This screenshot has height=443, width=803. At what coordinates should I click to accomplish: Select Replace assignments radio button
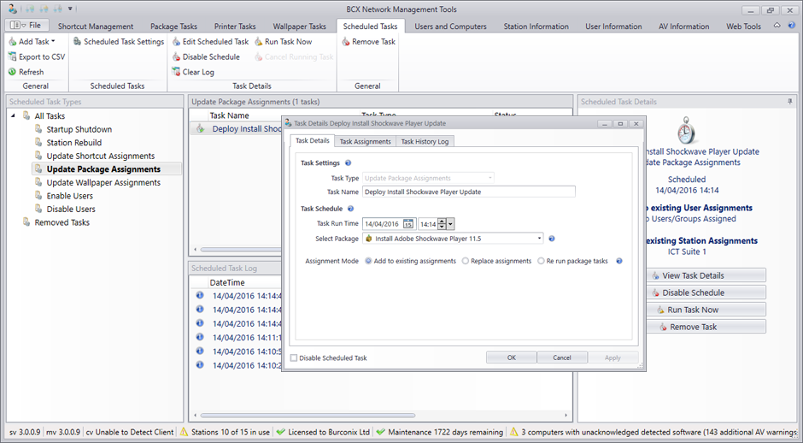pos(465,261)
